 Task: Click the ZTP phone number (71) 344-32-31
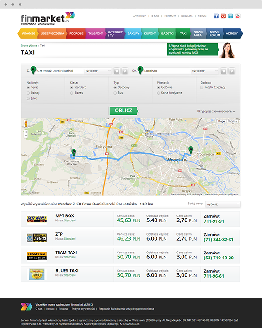(x=219, y=240)
